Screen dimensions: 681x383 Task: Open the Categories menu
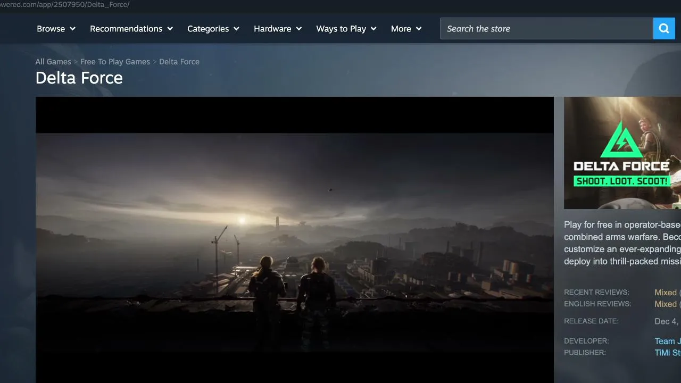click(x=213, y=29)
